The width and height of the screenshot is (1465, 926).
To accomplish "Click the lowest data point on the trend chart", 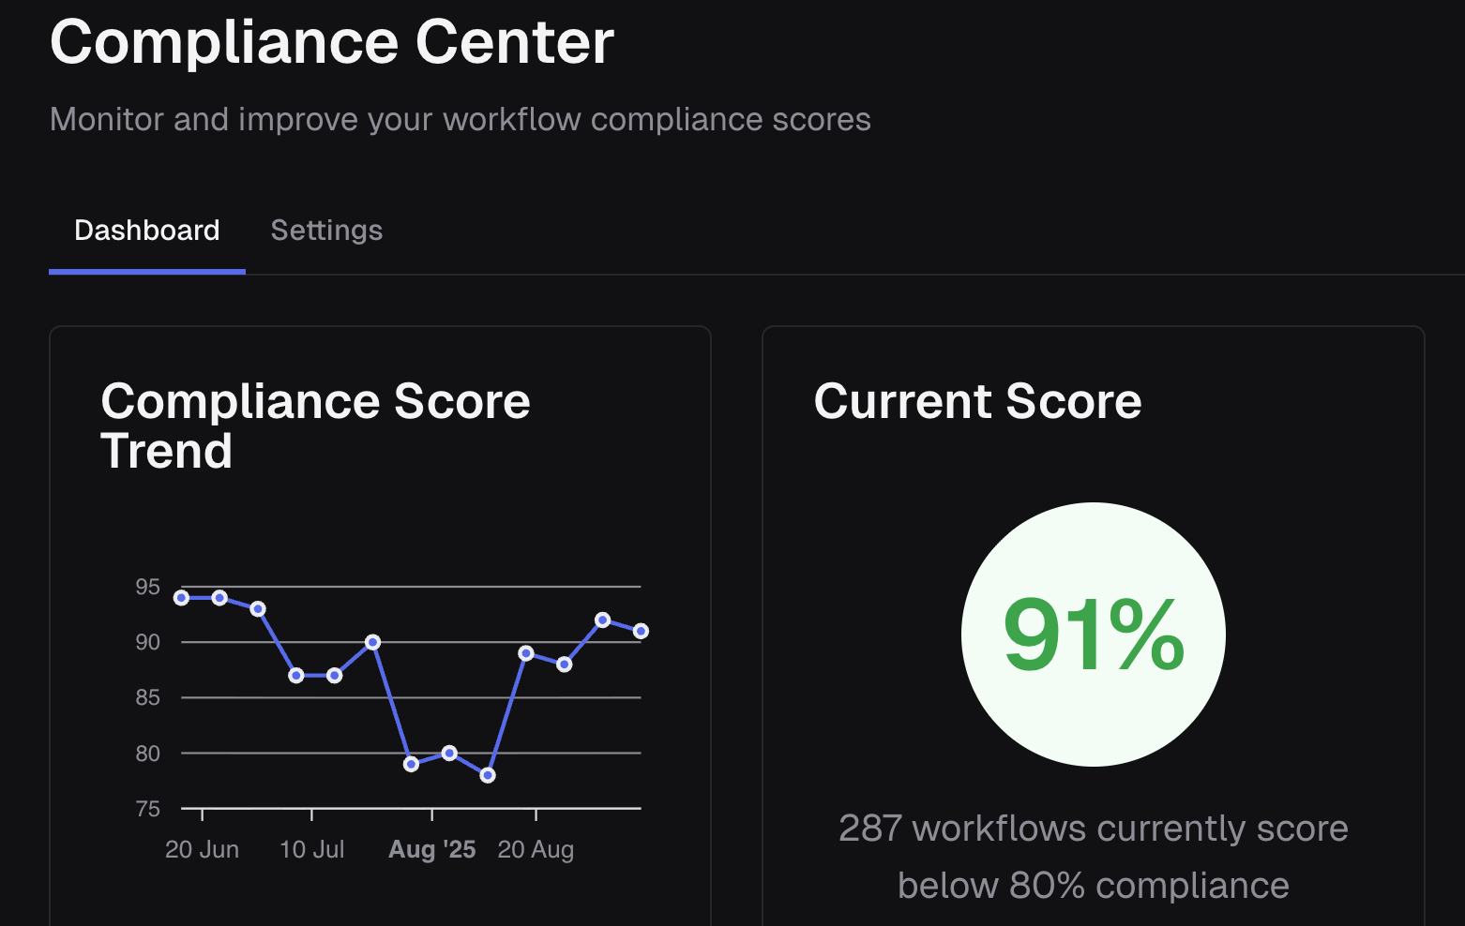I will coord(488,775).
